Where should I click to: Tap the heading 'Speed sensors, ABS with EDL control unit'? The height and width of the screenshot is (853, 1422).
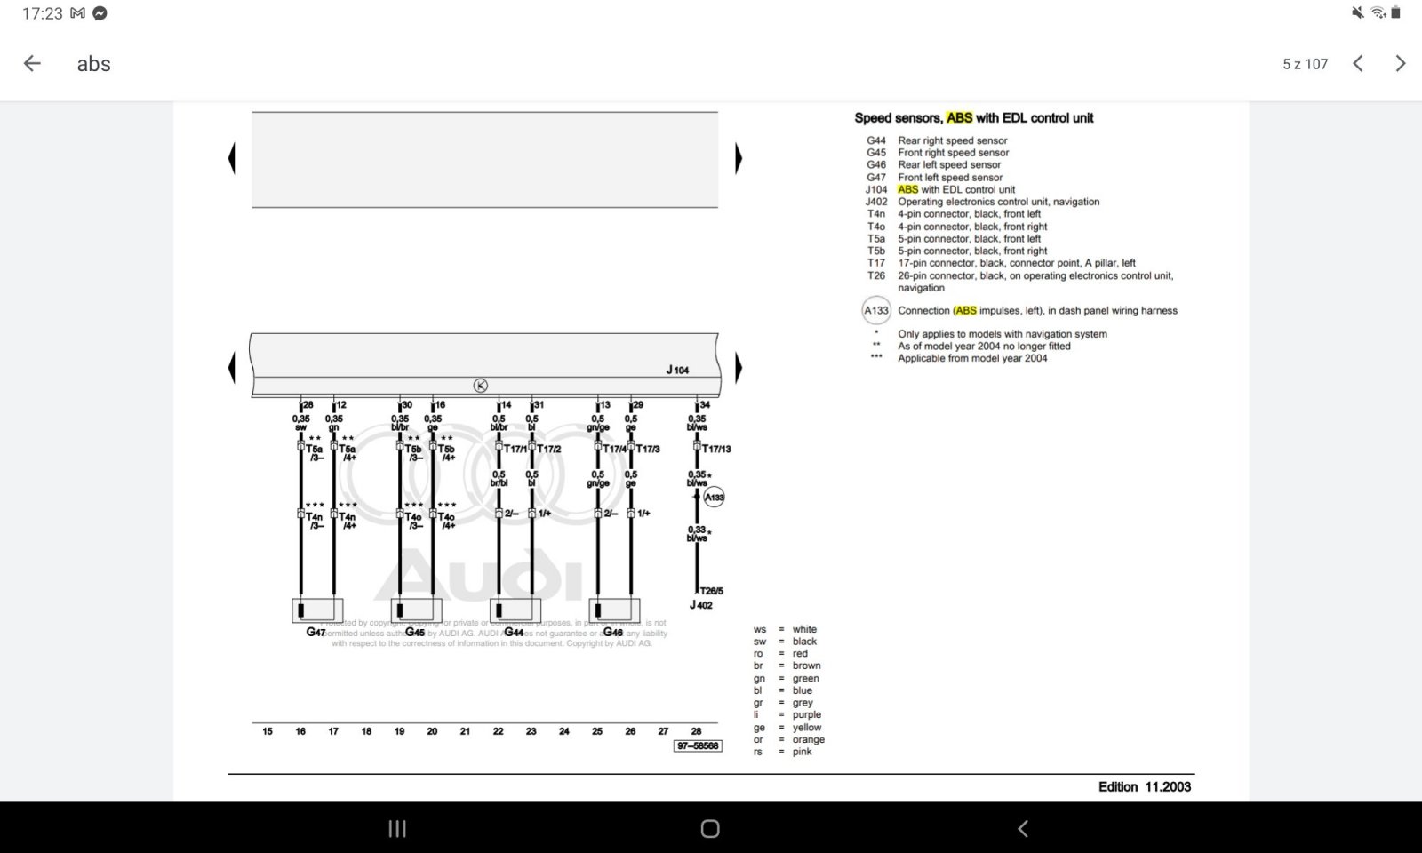coord(974,117)
